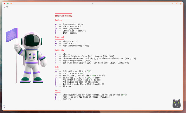
Task: Click the astronaut's helmet in the logo
Action: (x=32, y=40)
